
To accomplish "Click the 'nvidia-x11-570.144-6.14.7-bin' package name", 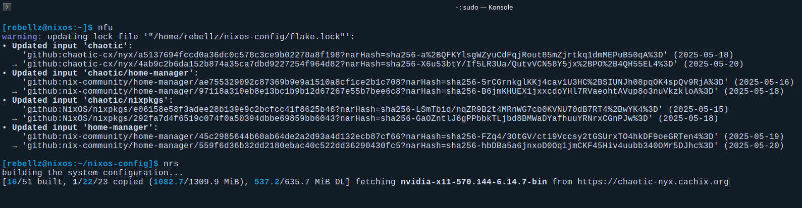I will 474,182.
